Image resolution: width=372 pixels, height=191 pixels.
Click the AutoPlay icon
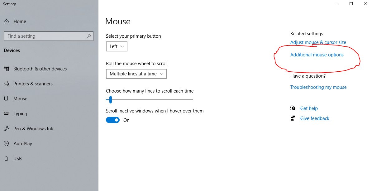(6, 144)
